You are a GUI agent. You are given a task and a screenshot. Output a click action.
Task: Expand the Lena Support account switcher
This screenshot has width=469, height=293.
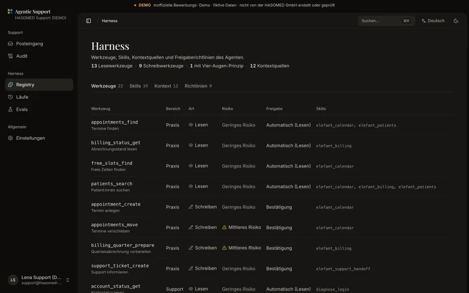point(67,280)
